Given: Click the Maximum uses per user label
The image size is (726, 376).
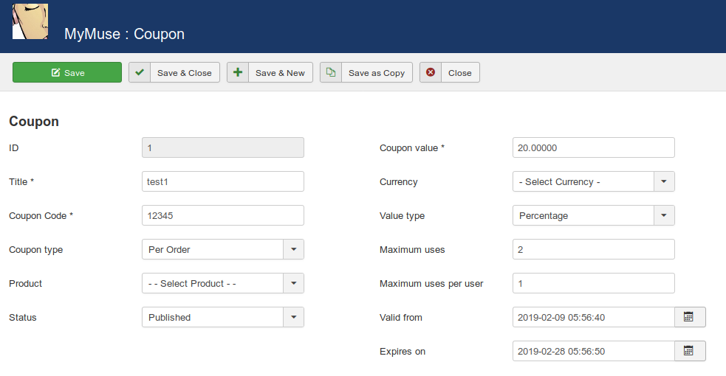Looking at the screenshot, I should 431,284.
